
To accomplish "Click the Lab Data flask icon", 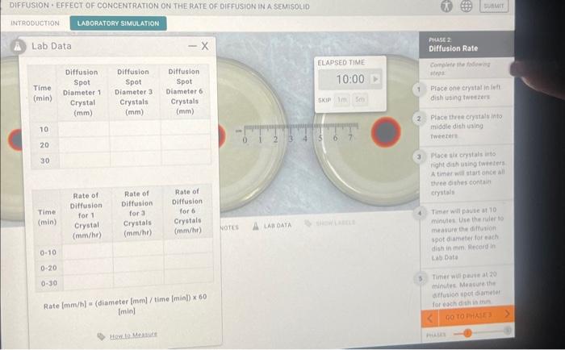I will (x=17, y=46).
